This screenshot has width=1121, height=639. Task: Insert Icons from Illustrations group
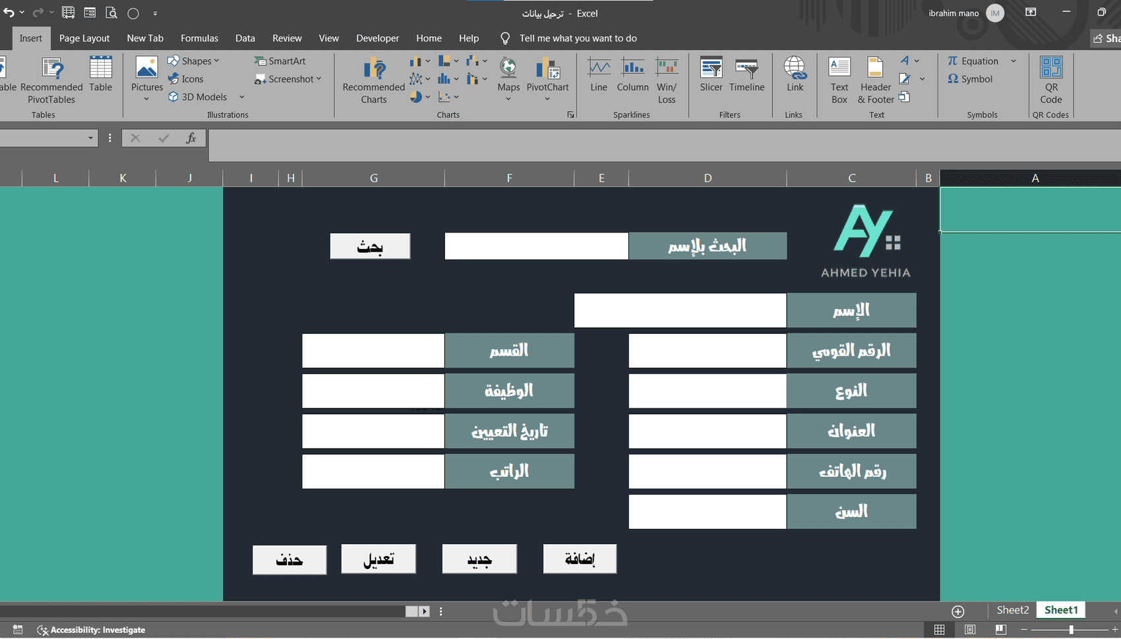coord(186,79)
